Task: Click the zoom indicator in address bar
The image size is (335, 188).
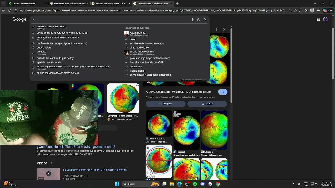Action: click(290, 10)
